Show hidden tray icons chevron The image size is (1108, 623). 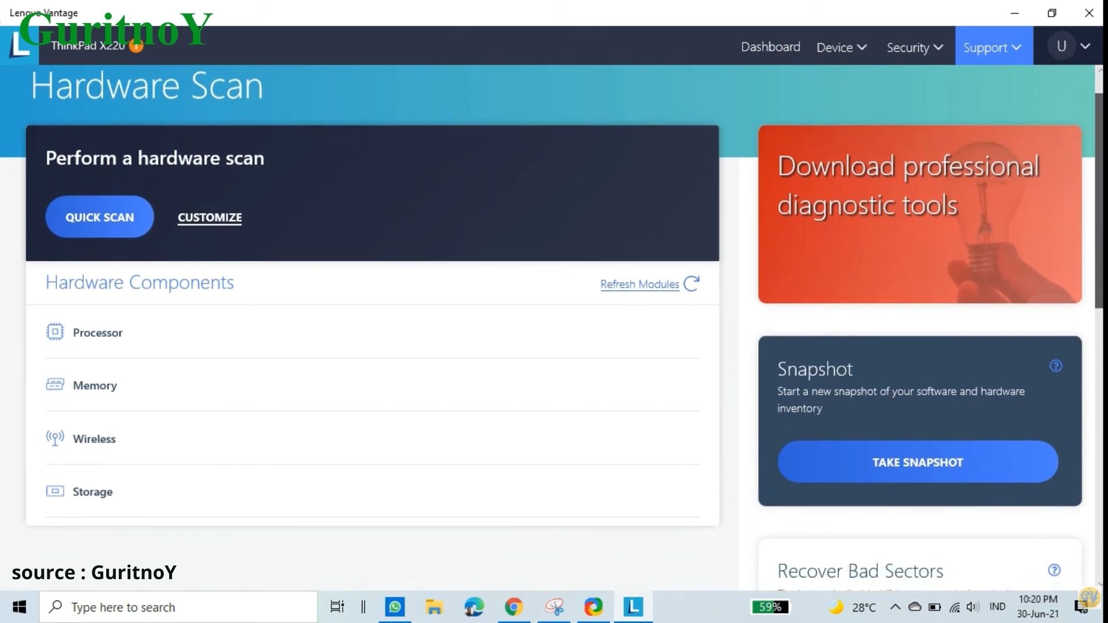895,607
